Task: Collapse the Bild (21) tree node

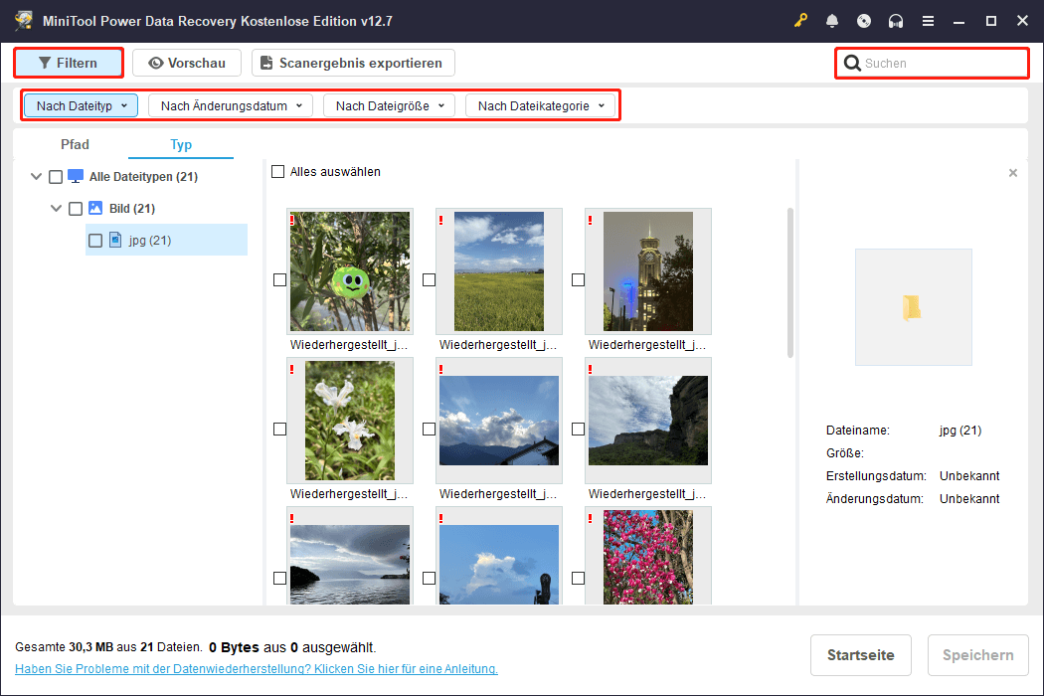Action: [57, 209]
